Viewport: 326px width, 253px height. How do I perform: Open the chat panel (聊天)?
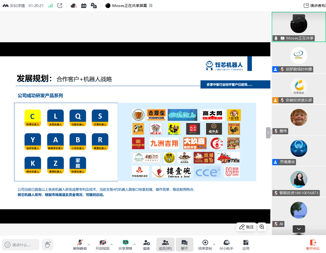[185, 245]
